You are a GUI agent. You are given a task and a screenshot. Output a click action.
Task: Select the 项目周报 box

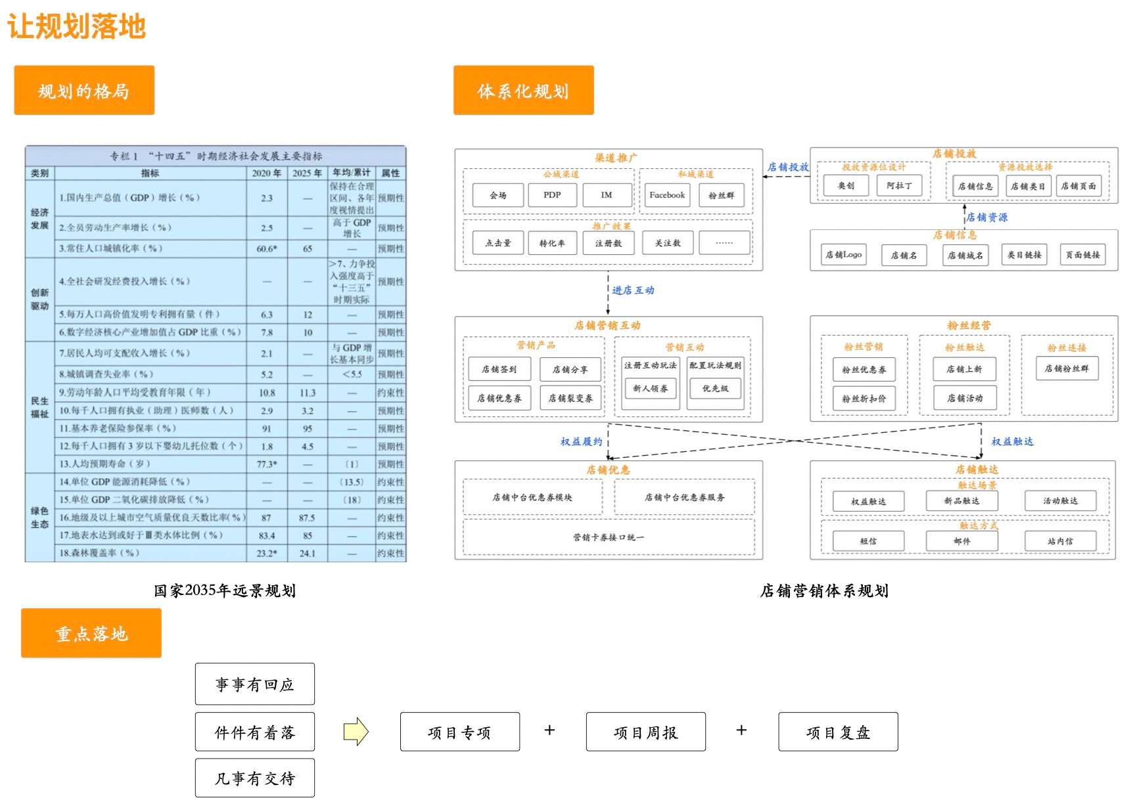pos(646,732)
